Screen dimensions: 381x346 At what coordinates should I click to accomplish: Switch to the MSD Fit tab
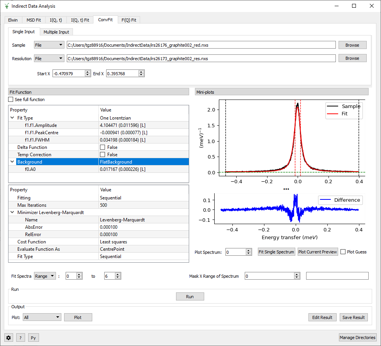[33, 20]
